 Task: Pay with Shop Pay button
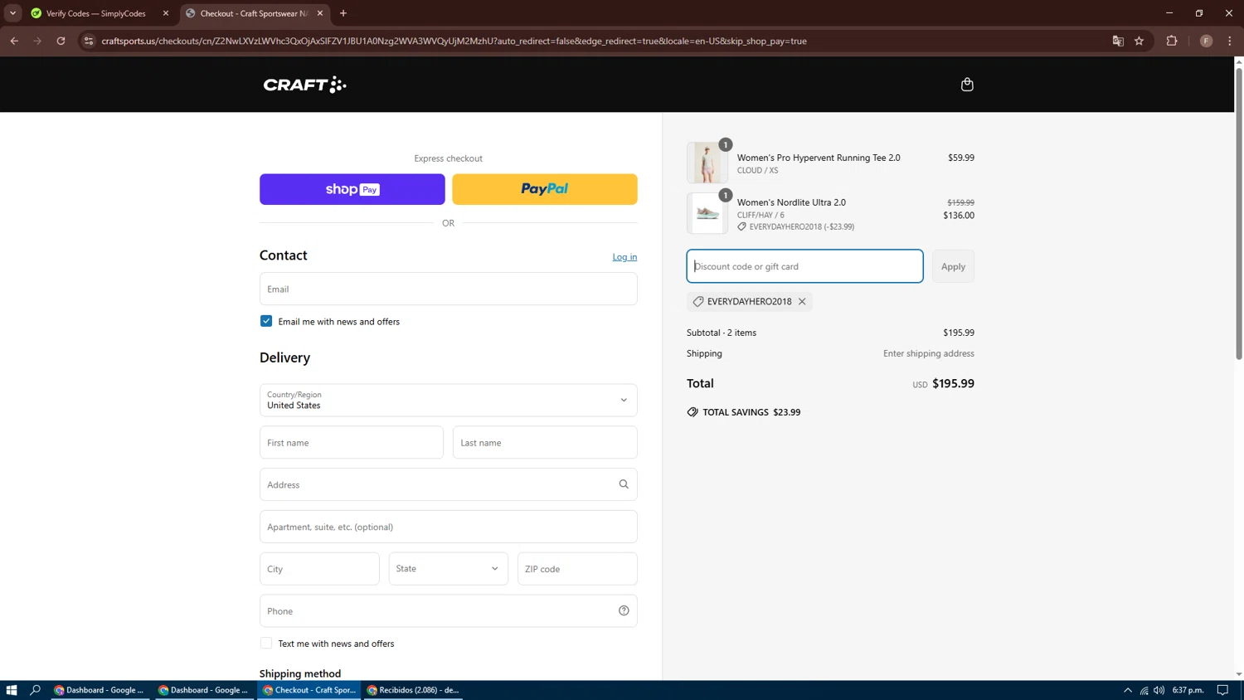pos(352,189)
